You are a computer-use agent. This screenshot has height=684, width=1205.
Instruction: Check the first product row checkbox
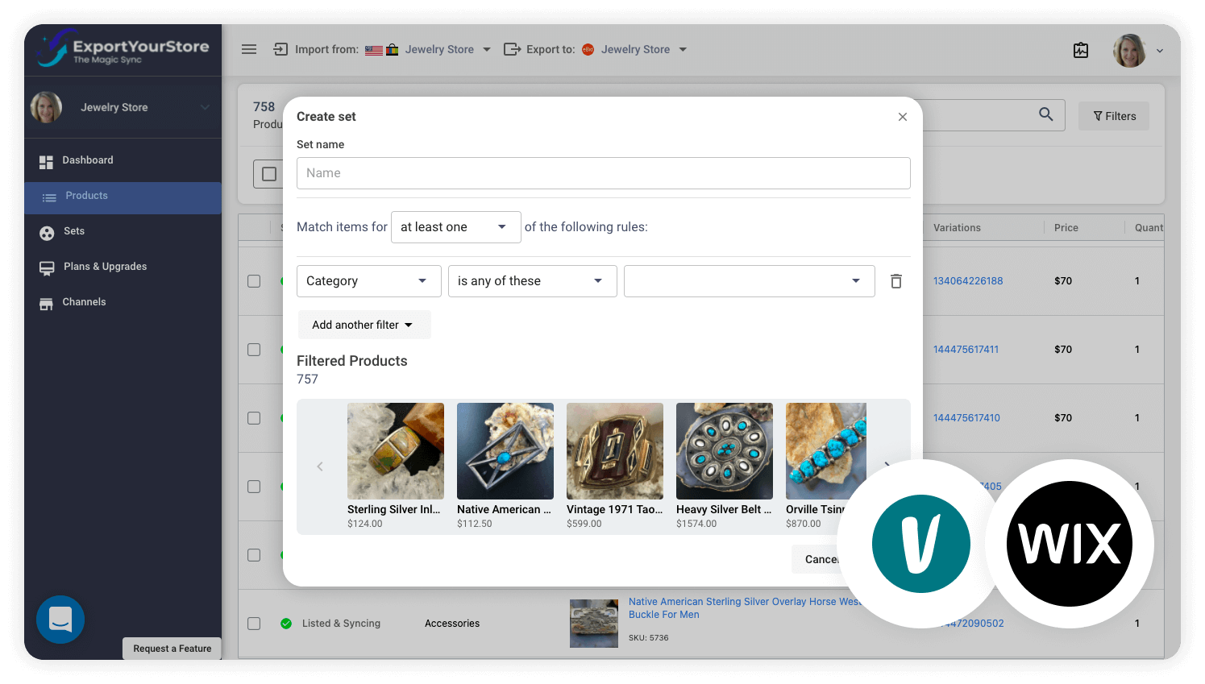(x=254, y=281)
